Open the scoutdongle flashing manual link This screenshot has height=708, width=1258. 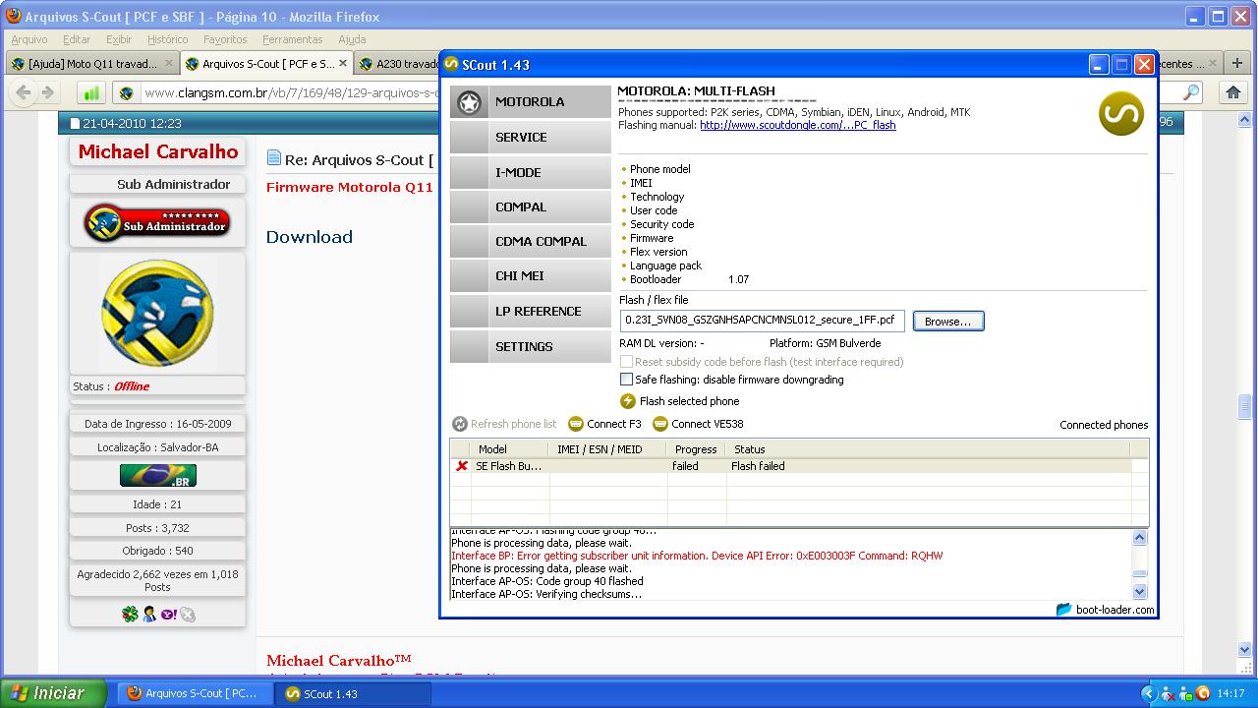(798, 126)
